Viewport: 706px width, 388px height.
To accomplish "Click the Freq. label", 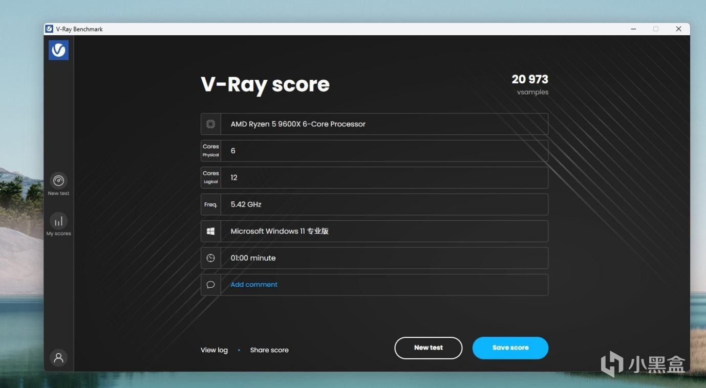I will pyautogui.click(x=210, y=204).
